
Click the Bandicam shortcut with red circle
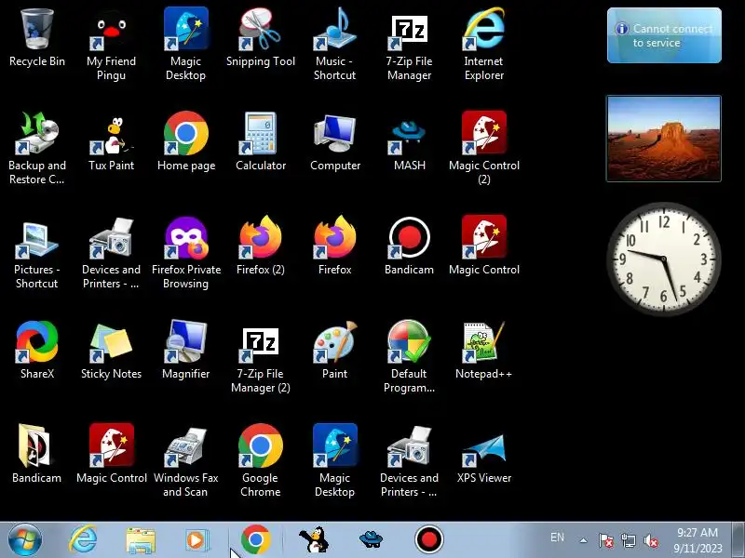point(409,246)
